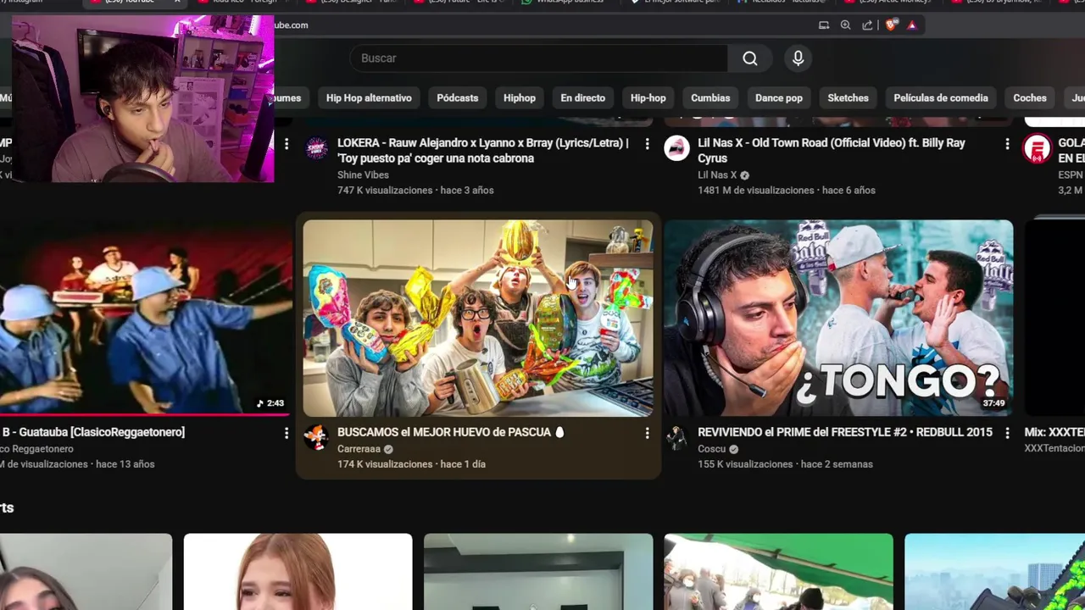
Task: Choose the Dance pop chip
Action: pyautogui.click(x=779, y=98)
